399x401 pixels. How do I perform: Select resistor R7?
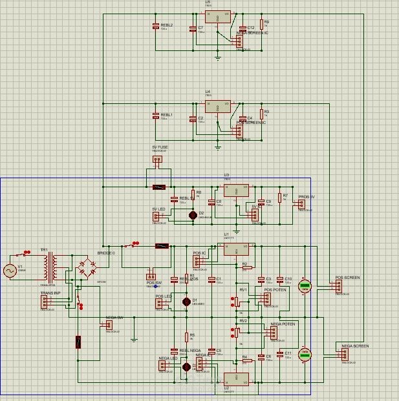point(279,198)
